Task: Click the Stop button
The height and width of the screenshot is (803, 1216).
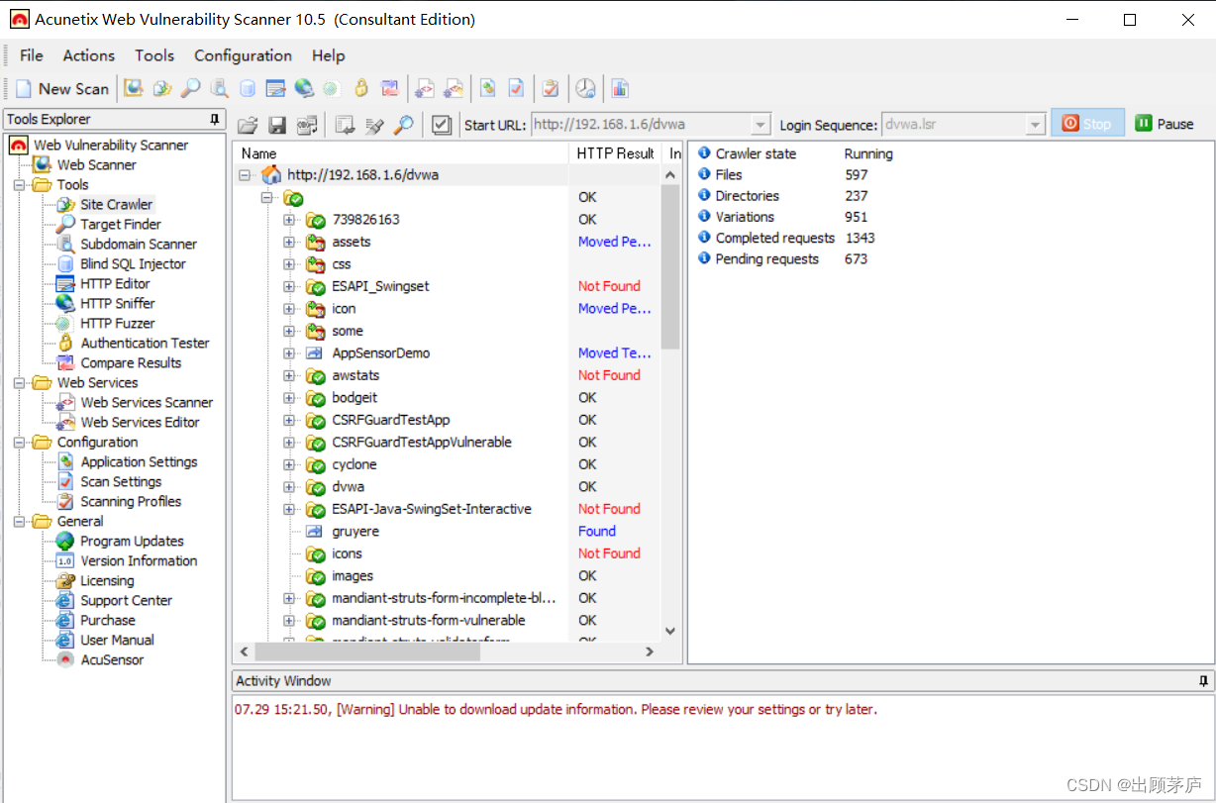Action: coord(1087,124)
